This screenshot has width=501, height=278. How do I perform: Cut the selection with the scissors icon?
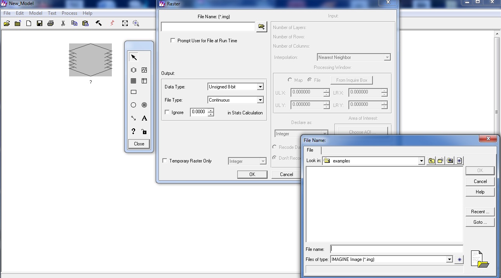coord(63,23)
